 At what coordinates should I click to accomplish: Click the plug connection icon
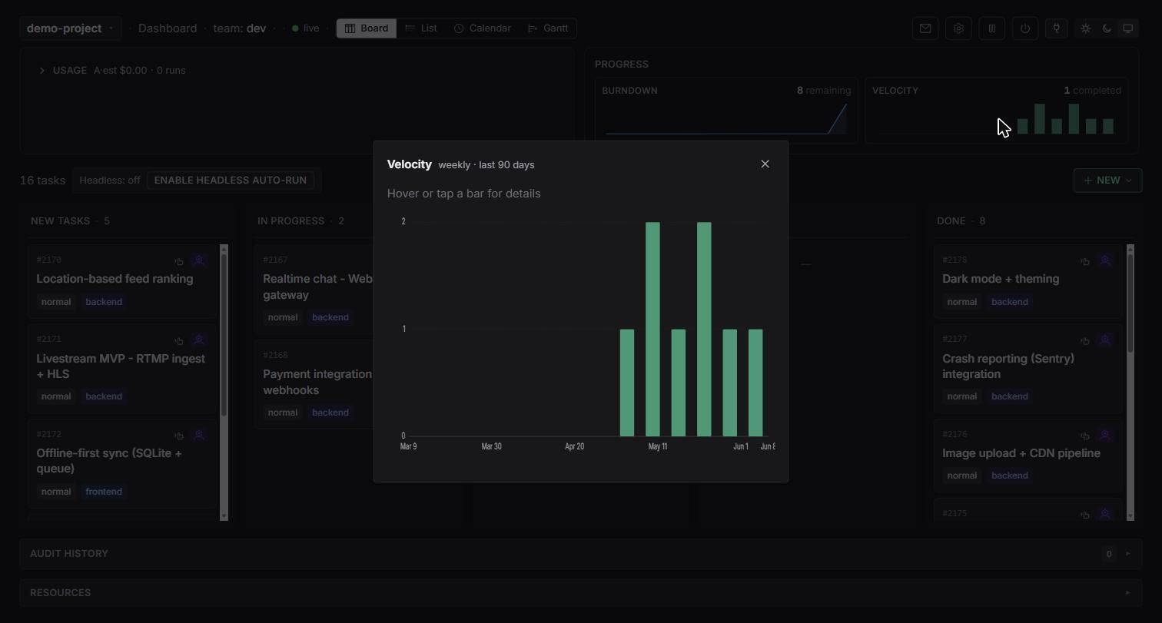coord(1057,28)
